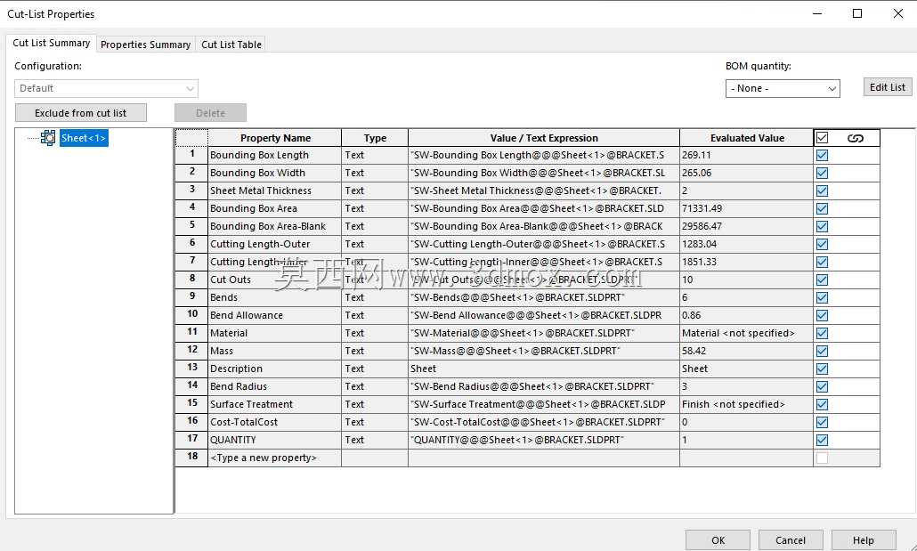Check the empty checkbox in row 18
The image size is (917, 551).
[x=823, y=458]
